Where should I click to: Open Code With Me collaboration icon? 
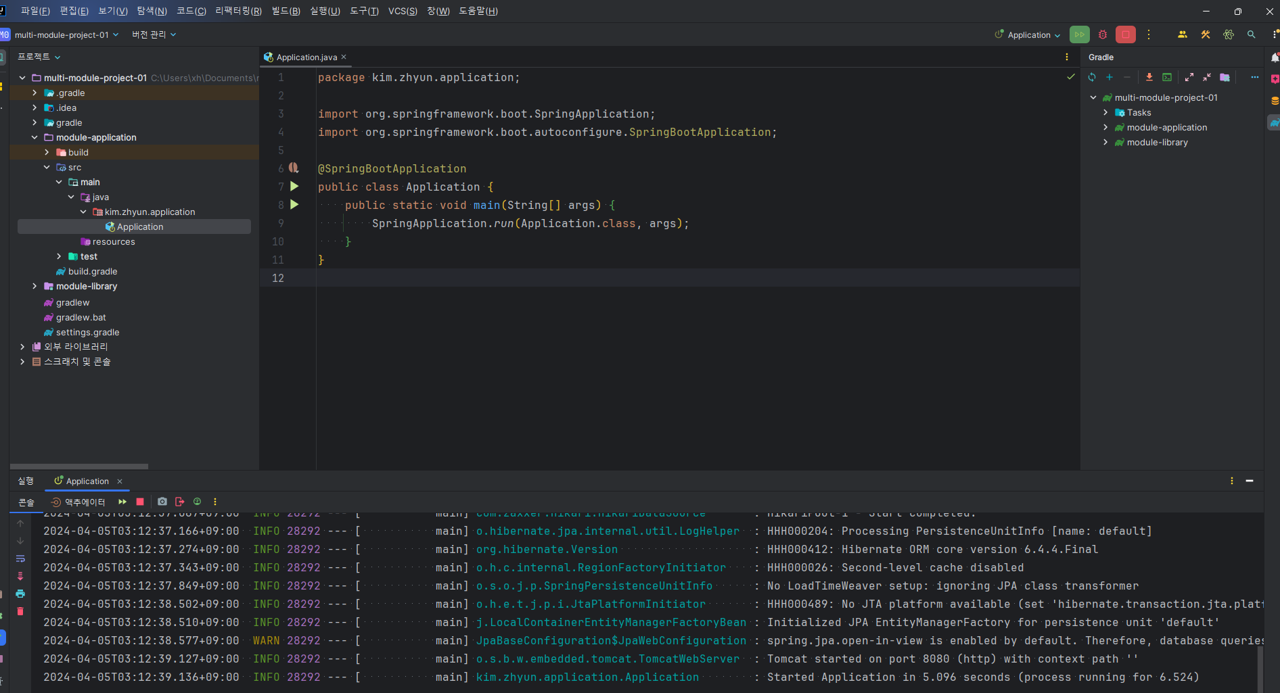pos(1183,34)
